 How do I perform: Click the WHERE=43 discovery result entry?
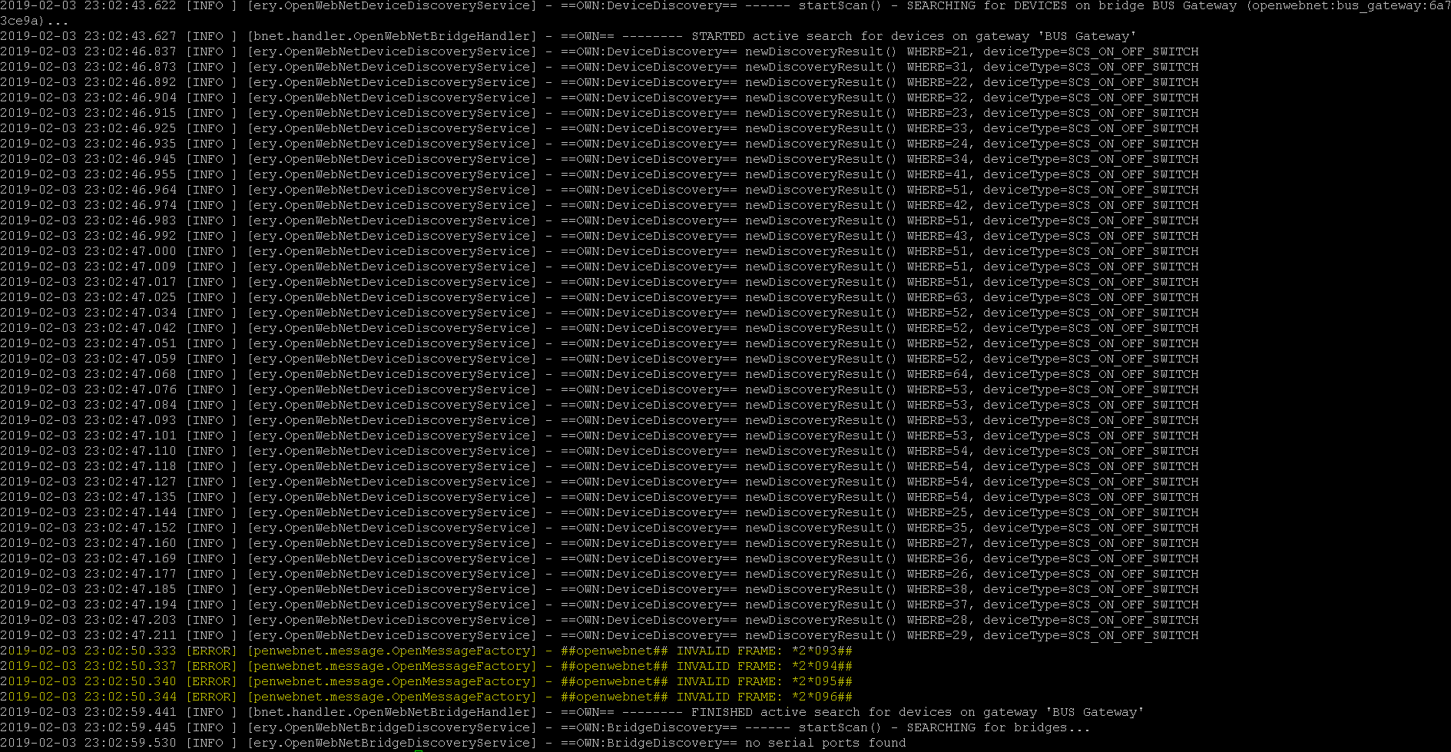click(937, 236)
